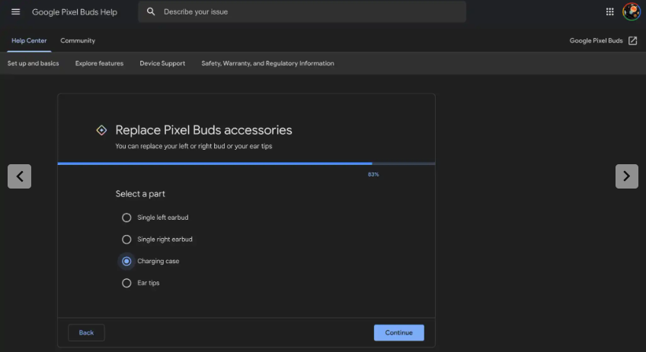Open the Set up and basics menu
The height and width of the screenshot is (352, 646).
click(x=33, y=63)
